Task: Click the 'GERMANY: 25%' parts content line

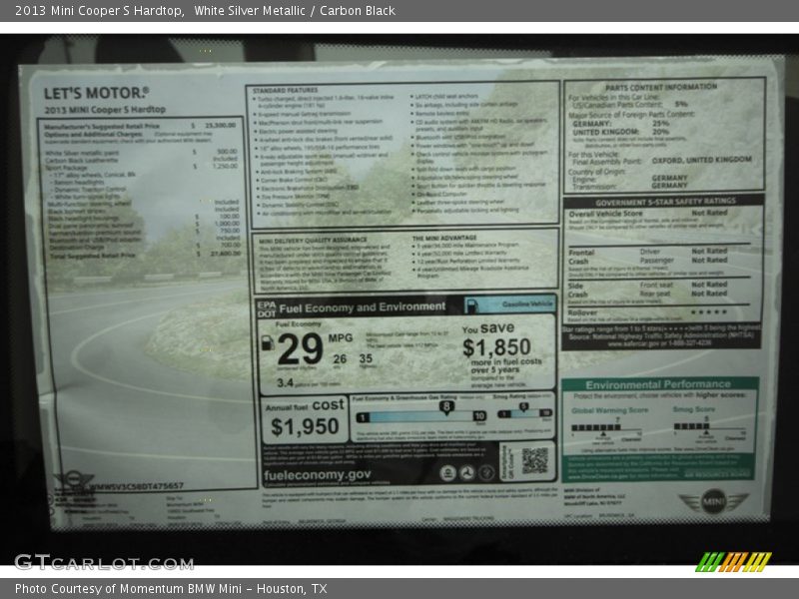Action: 620,124
